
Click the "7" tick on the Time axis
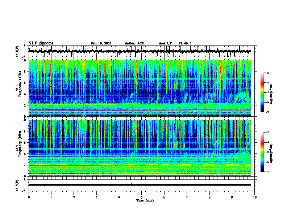coord(187,197)
